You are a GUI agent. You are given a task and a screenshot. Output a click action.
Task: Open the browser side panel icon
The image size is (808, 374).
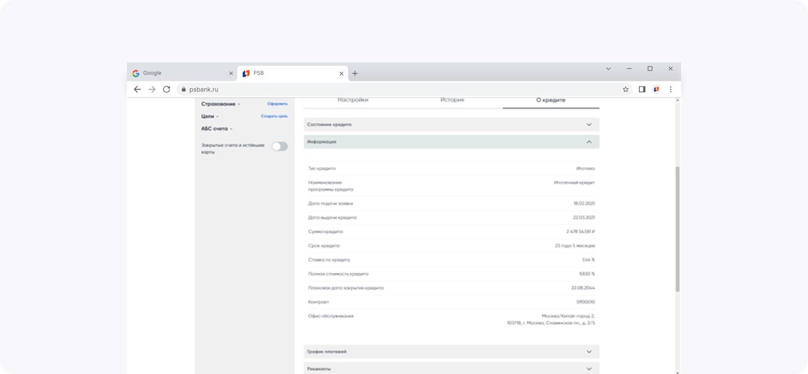(642, 89)
